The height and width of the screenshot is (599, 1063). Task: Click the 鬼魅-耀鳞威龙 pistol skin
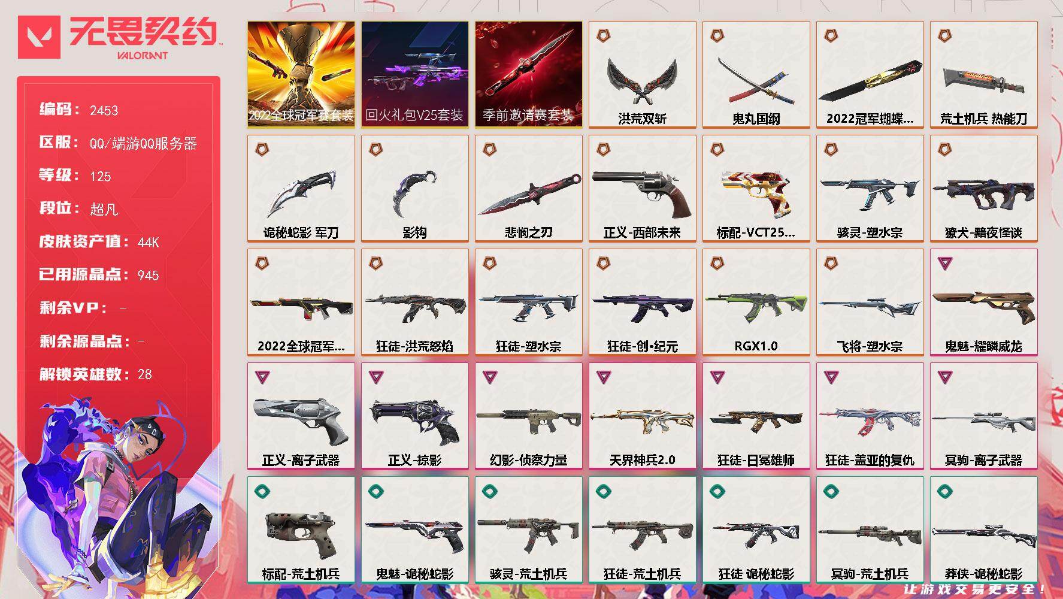coord(983,302)
